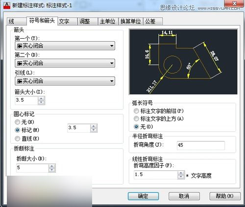Select 标注文字的前缀(P) radio button
The height and width of the screenshot is (207, 245).
[136, 111]
